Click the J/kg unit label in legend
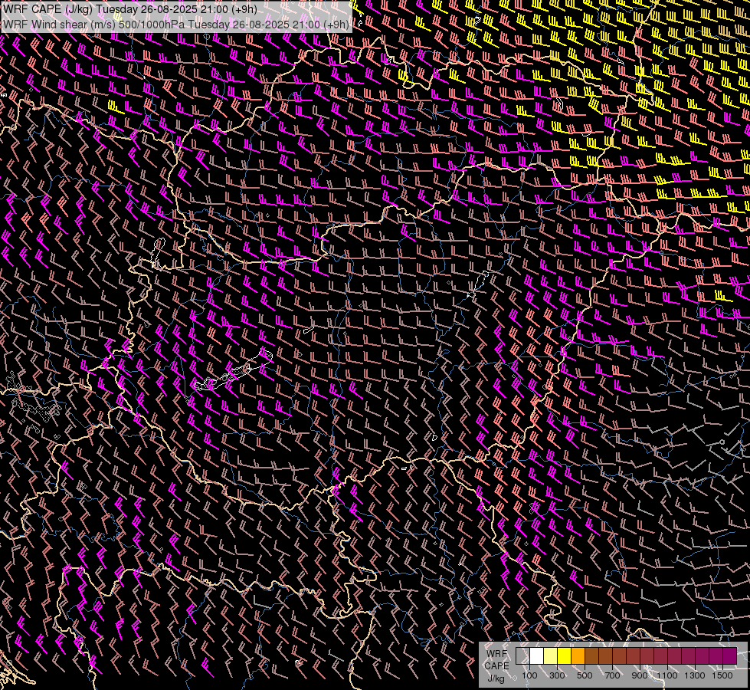 (x=496, y=678)
